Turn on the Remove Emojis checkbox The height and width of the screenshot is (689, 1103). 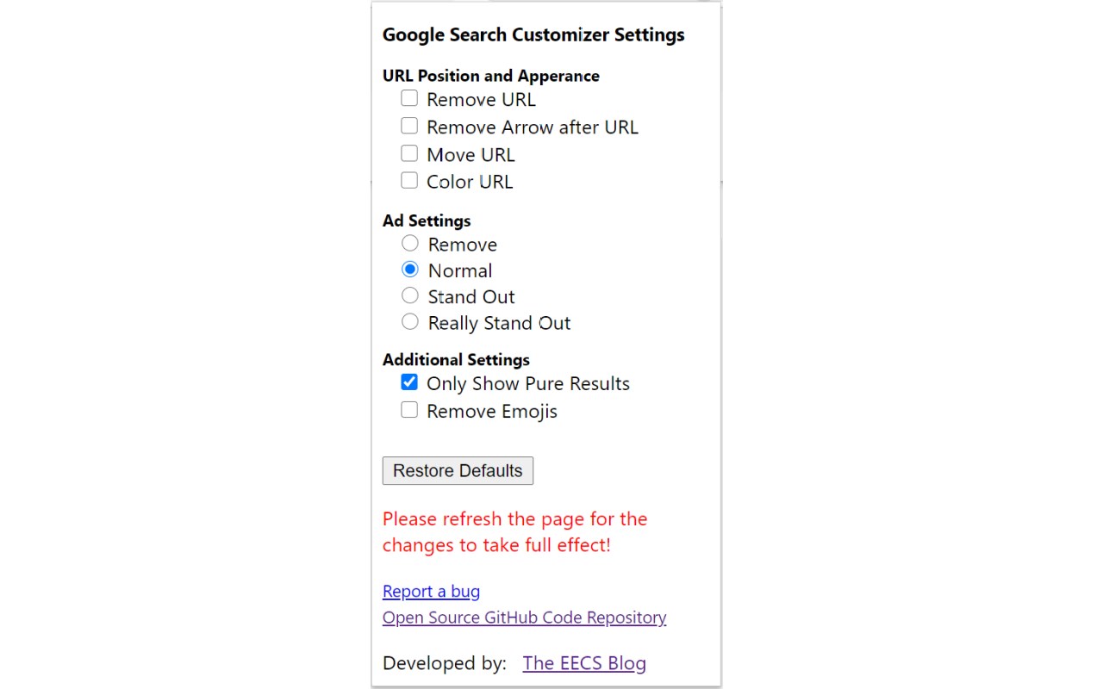(x=409, y=410)
